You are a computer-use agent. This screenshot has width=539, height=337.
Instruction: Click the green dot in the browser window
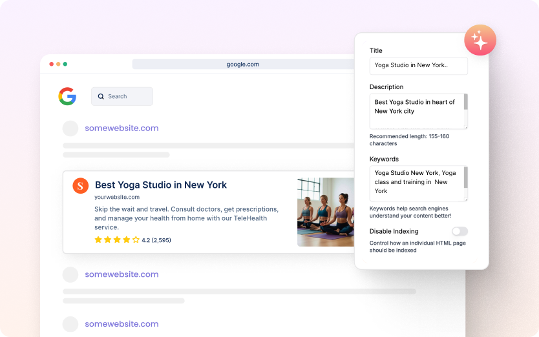point(65,64)
